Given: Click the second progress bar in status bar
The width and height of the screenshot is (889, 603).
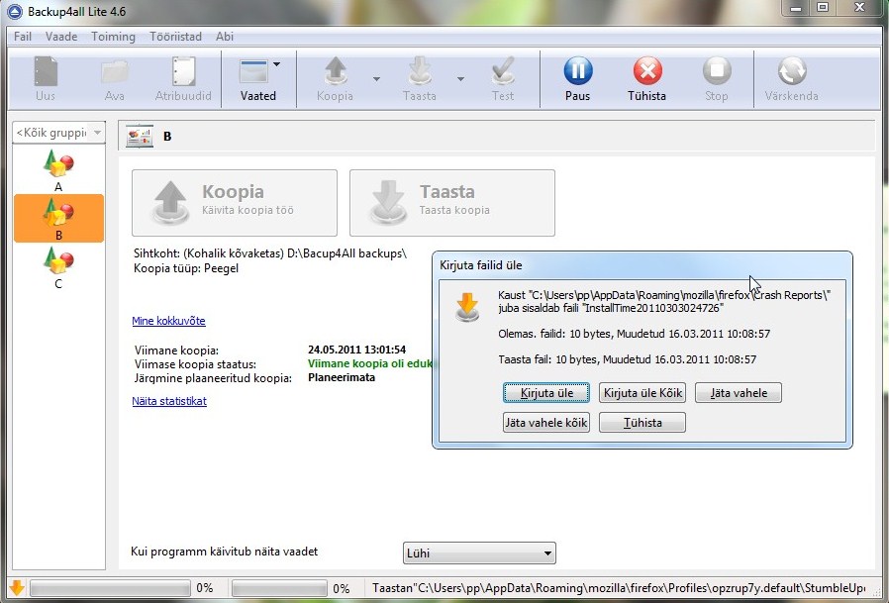Looking at the screenshot, I should point(279,588).
